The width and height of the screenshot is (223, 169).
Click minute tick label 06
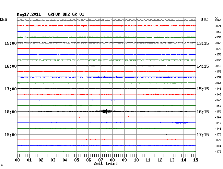click(x=89, y=160)
